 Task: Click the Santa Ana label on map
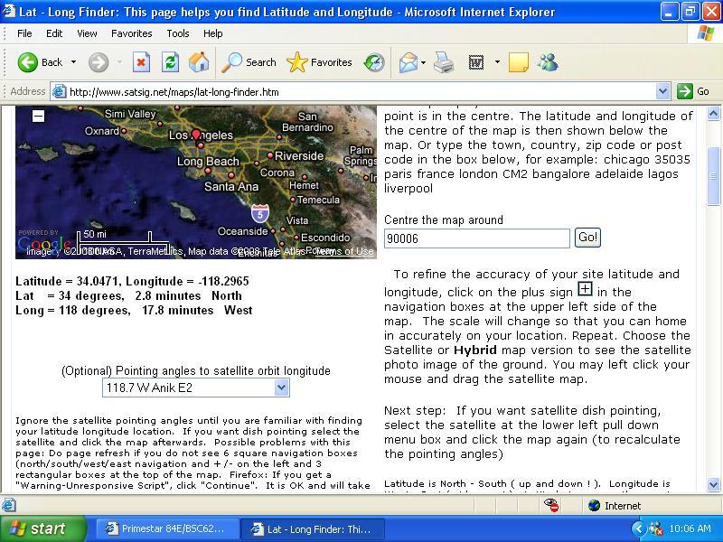[231, 186]
